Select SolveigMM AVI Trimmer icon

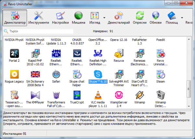click(119, 74)
